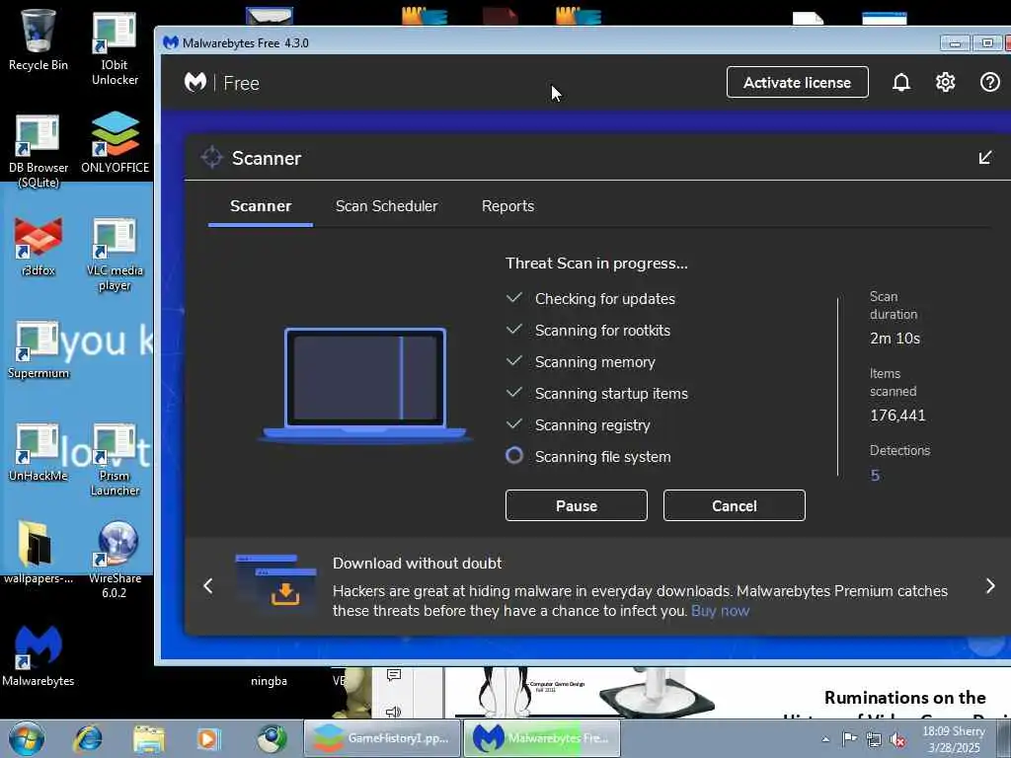Open Malwarebytes settings gear
Viewport: 1011px width, 758px height.
point(945,83)
